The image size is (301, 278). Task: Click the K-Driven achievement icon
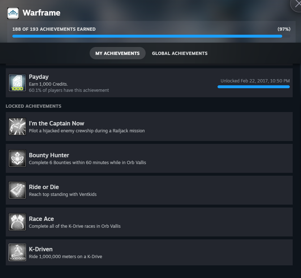(17, 252)
